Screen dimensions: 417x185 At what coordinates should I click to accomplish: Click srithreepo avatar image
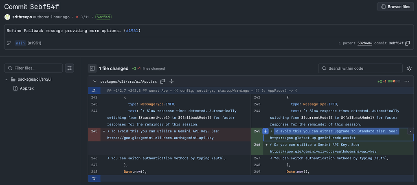pos(7,17)
